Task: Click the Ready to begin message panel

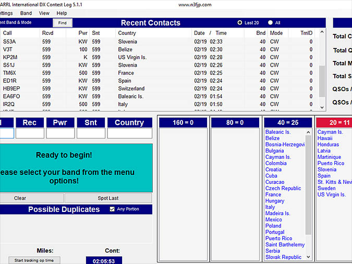Action: coord(76,168)
